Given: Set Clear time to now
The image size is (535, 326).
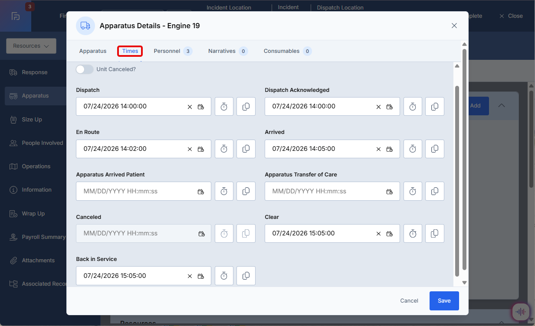Looking at the screenshot, I should [413, 233].
